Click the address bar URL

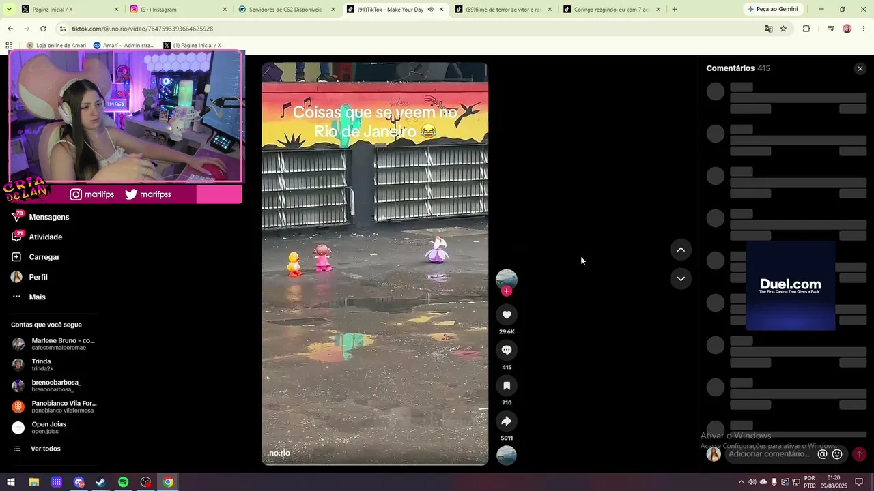pos(143,29)
